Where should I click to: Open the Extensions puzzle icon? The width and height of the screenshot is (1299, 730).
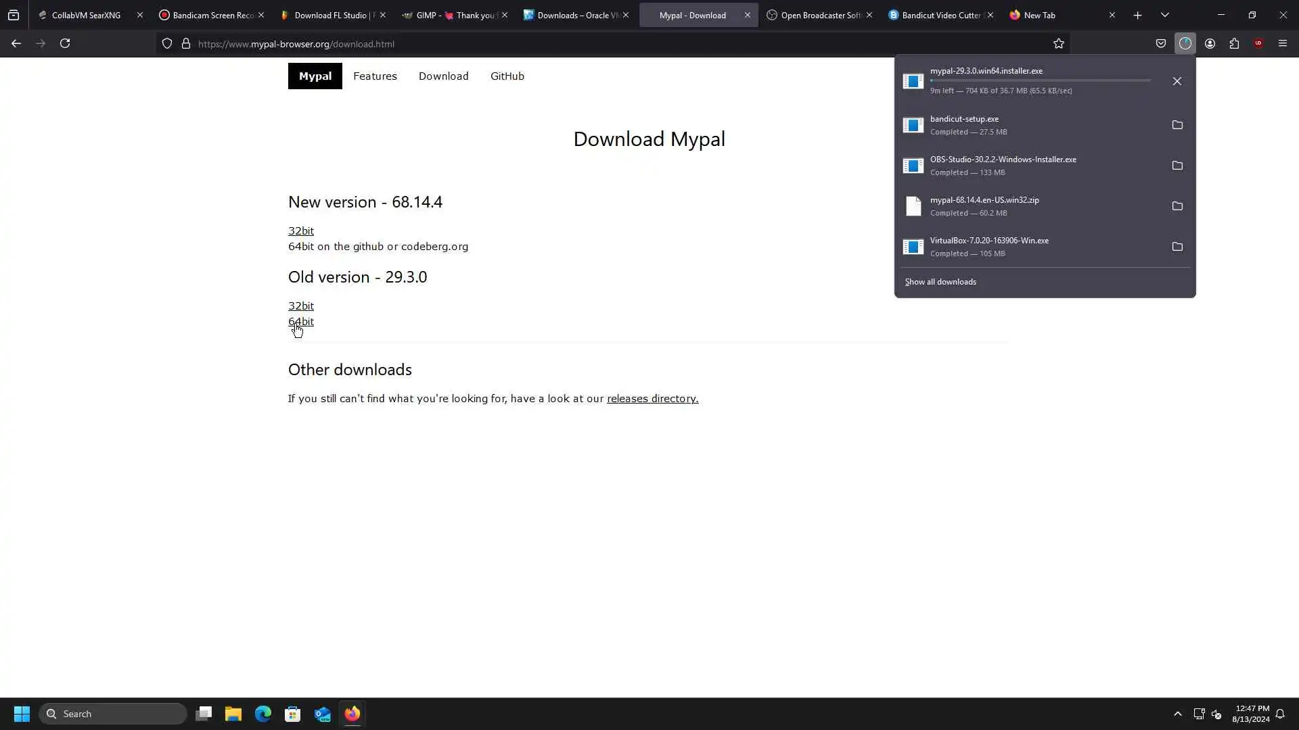click(x=1234, y=44)
